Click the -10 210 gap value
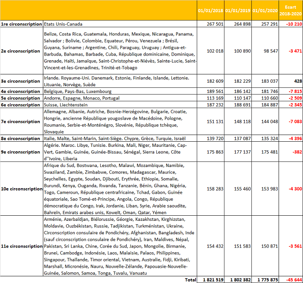Image resolution: width=303 pixels, height=283 pixels. click(x=294, y=24)
